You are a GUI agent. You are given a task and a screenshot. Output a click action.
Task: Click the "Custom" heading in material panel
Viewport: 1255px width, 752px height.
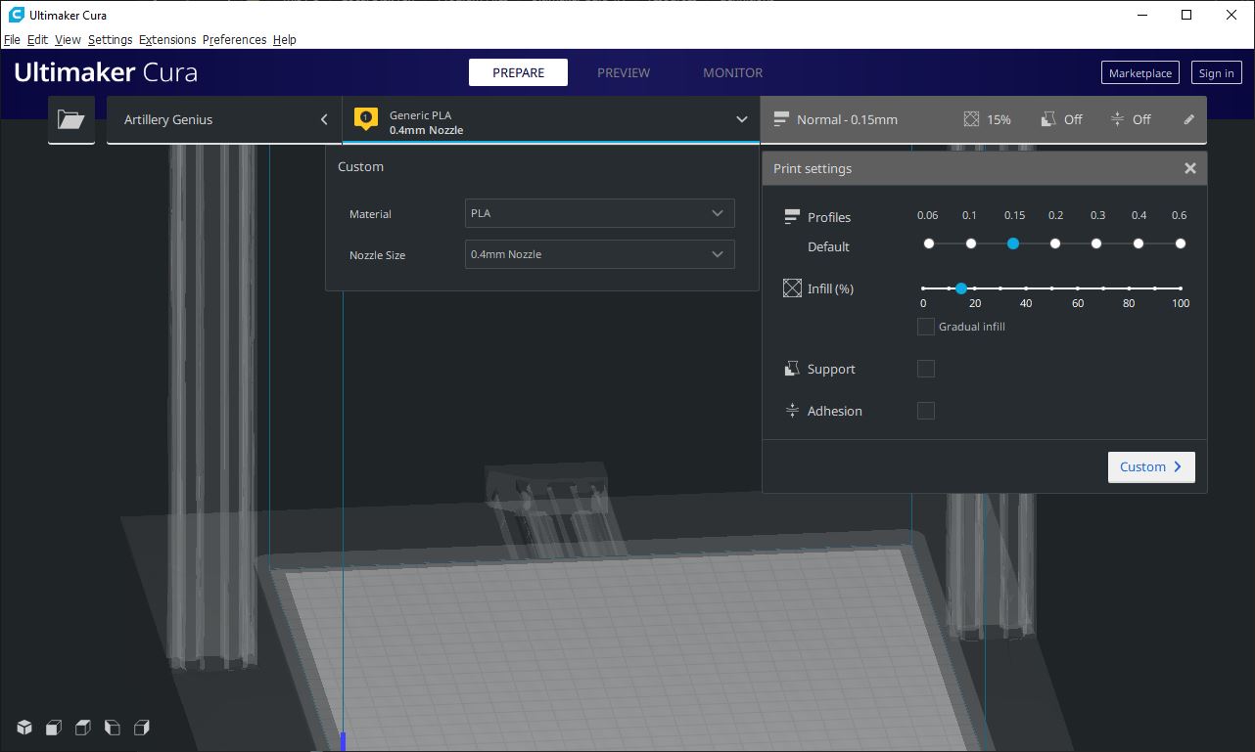[360, 166]
